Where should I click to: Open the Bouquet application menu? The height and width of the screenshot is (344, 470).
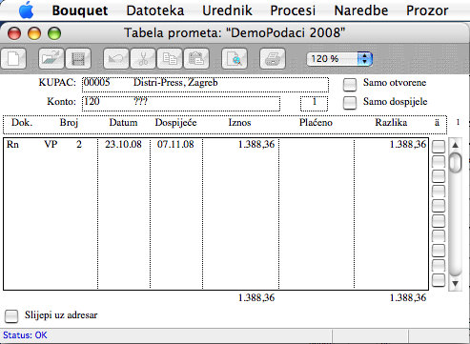click(x=80, y=10)
